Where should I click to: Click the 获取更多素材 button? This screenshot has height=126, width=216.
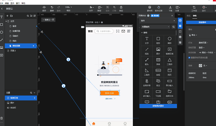point(158,106)
